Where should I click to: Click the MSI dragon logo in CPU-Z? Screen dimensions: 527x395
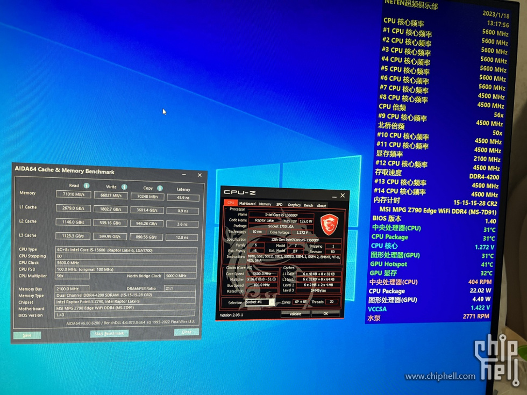329,225
